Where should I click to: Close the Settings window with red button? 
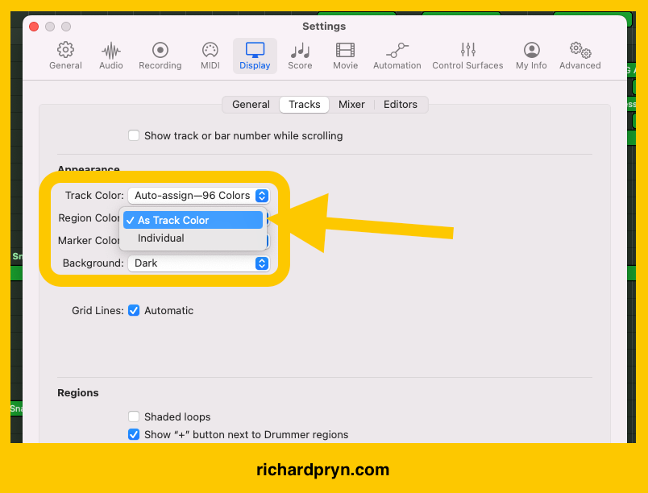(x=34, y=27)
